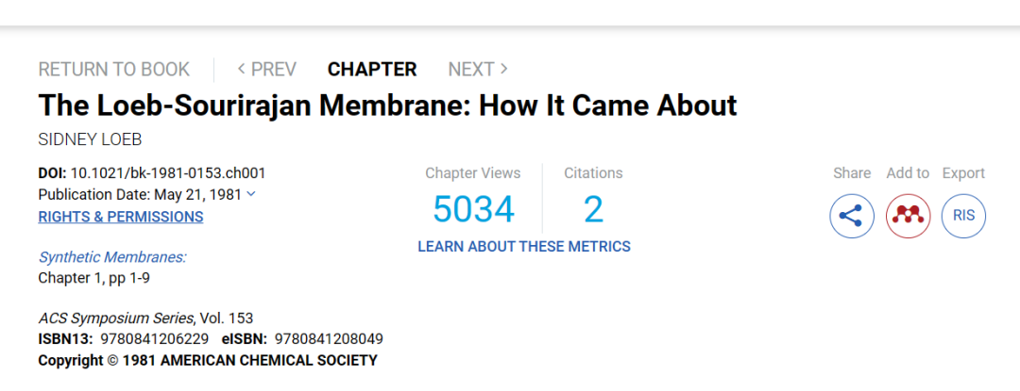Viewport: 1020px width, 391px height.
Task: Open the RIGHTS & PERMISSIONS link
Action: coord(120,217)
